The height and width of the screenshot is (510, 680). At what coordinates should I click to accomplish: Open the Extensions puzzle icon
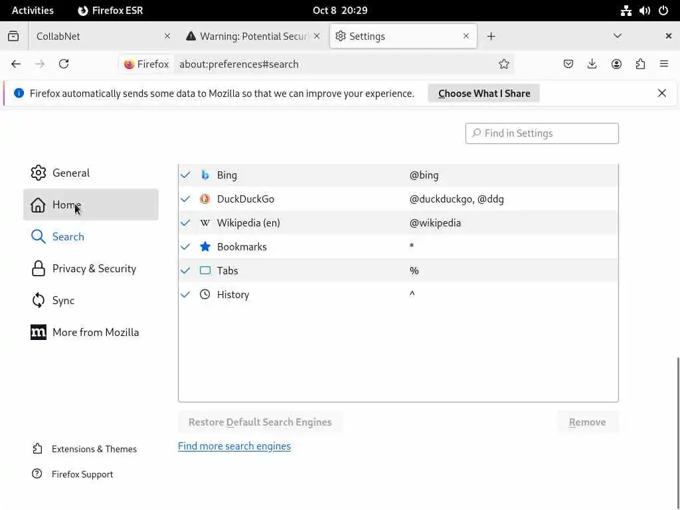tap(640, 64)
